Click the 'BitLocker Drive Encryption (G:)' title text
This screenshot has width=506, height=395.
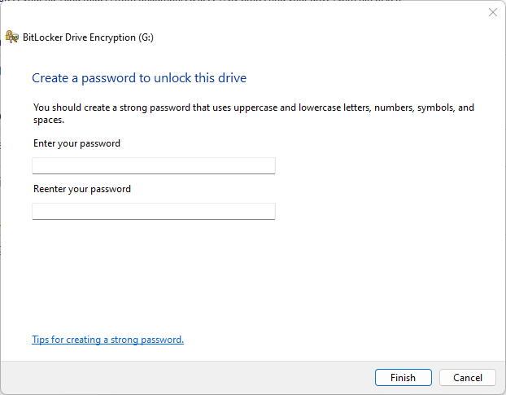tap(88, 37)
